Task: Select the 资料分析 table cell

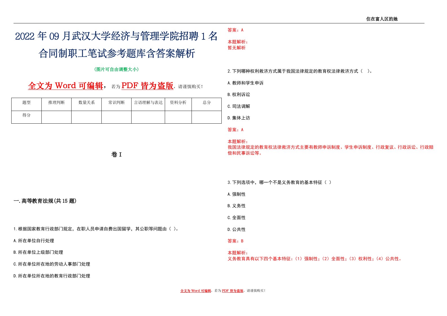Action: tap(178, 104)
